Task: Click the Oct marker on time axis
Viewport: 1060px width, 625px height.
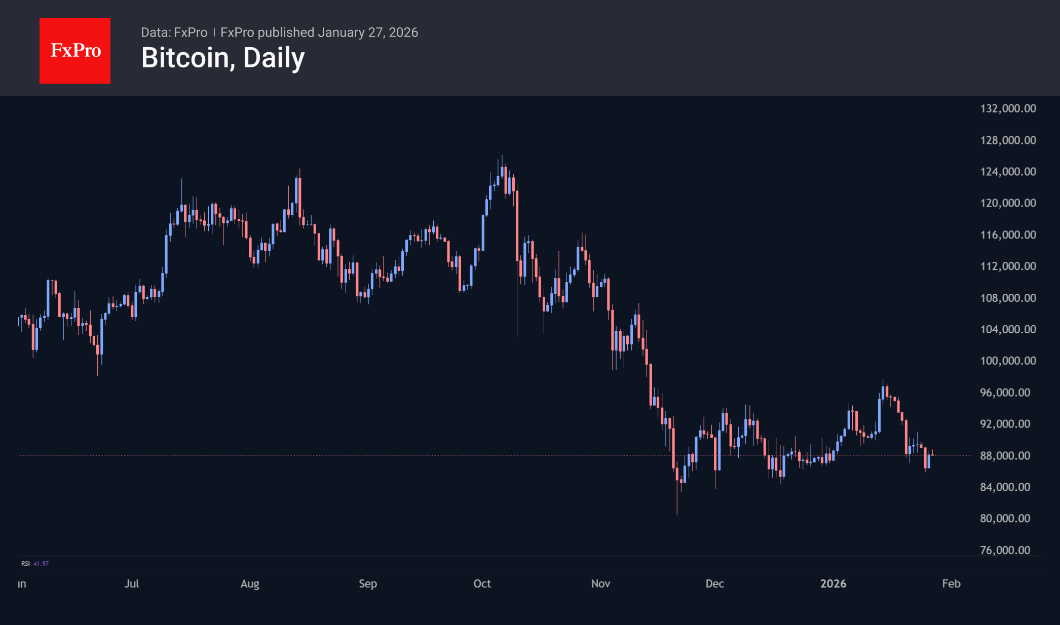Action: point(482,583)
